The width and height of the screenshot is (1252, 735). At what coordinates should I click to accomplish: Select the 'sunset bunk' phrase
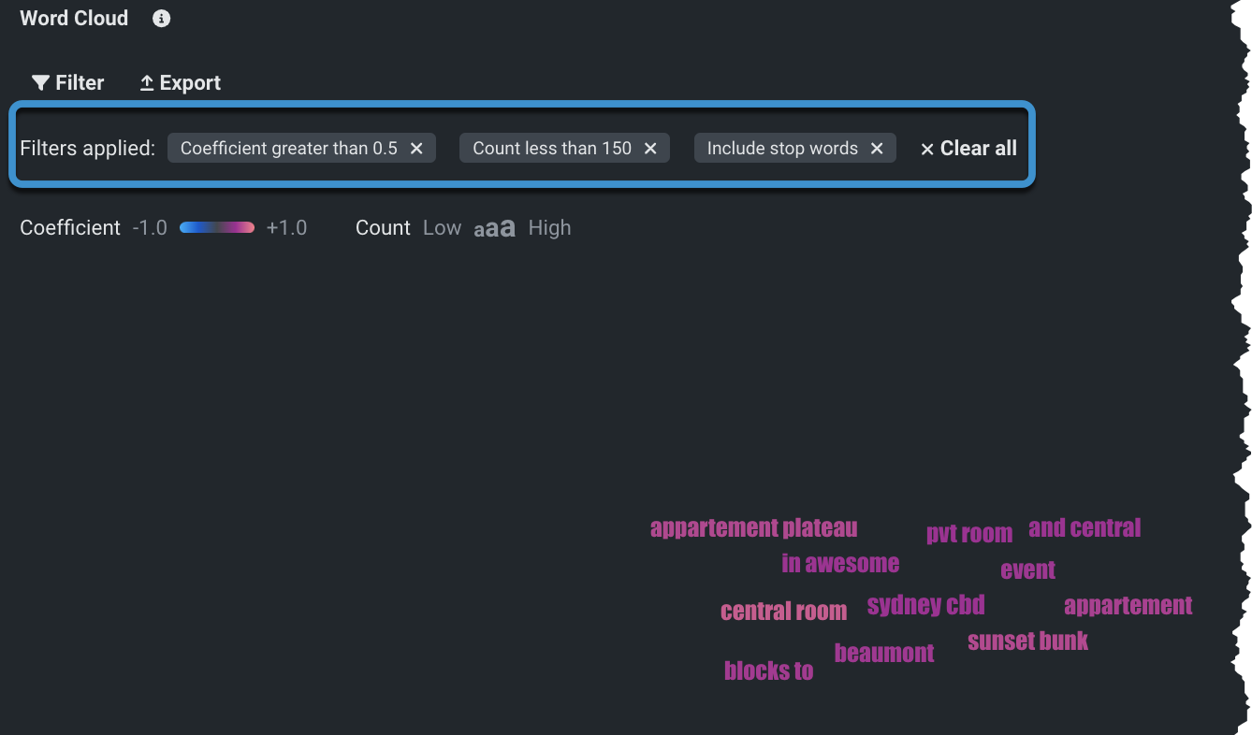(1027, 641)
